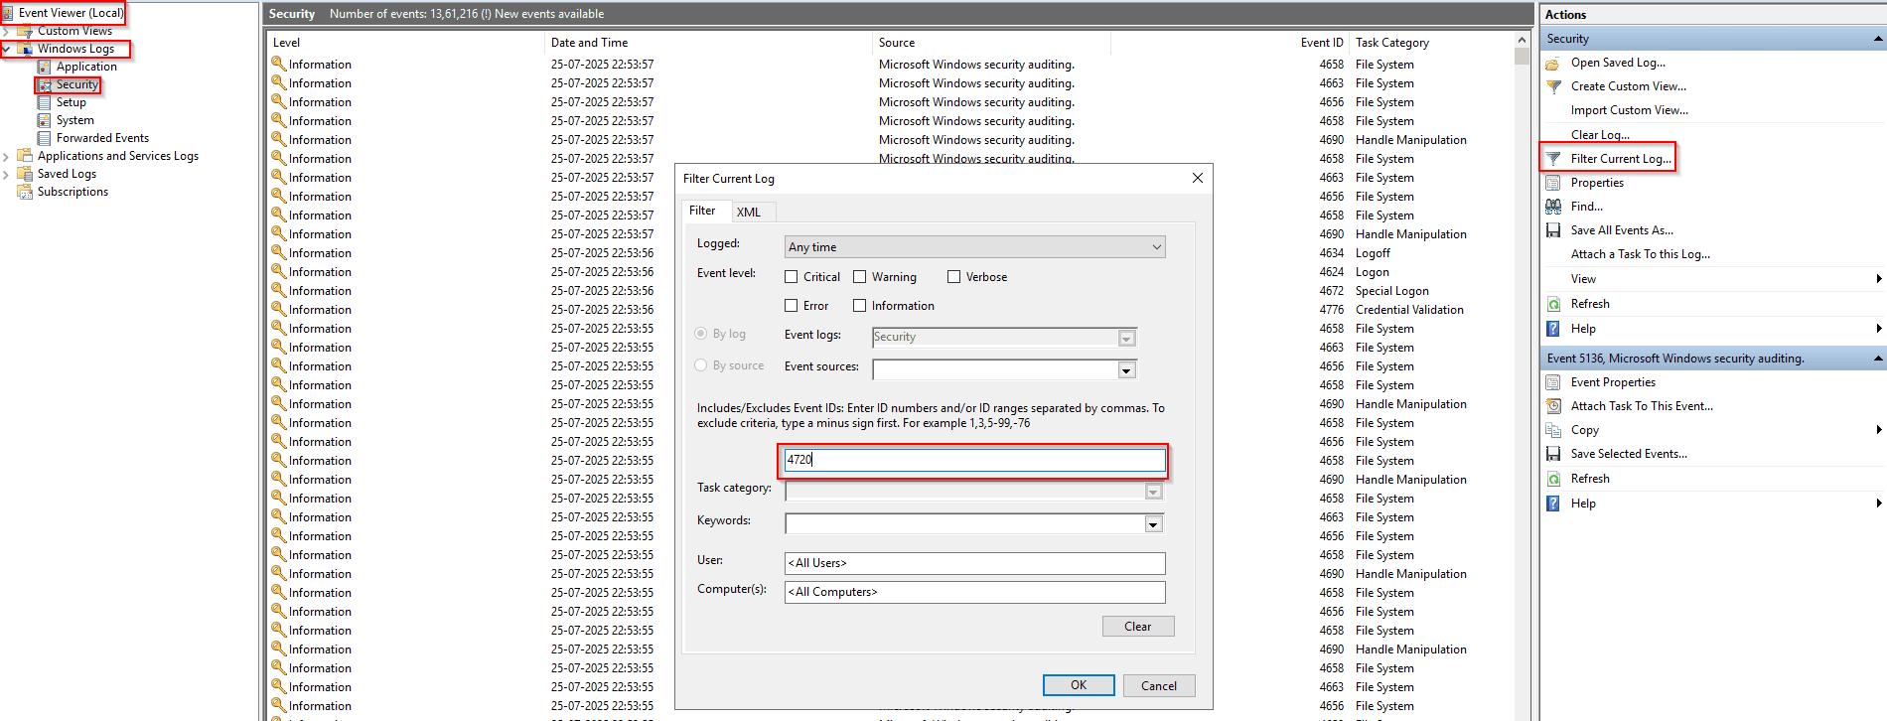The image size is (1887, 721).
Task: Switch to the XML tab
Action: pos(749,212)
